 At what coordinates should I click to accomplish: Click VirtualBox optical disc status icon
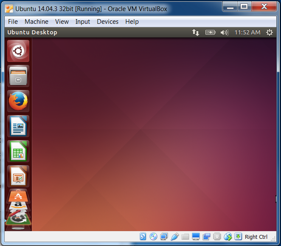pos(153,237)
